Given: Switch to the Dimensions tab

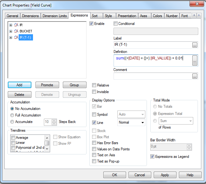Looking at the screenshot, I should click(x=30, y=16).
